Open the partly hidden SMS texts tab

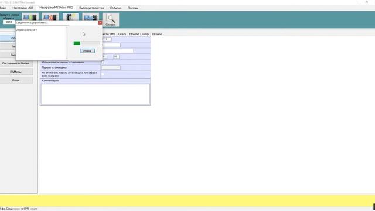coord(109,34)
